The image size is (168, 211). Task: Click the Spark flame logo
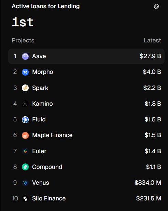click(25, 88)
